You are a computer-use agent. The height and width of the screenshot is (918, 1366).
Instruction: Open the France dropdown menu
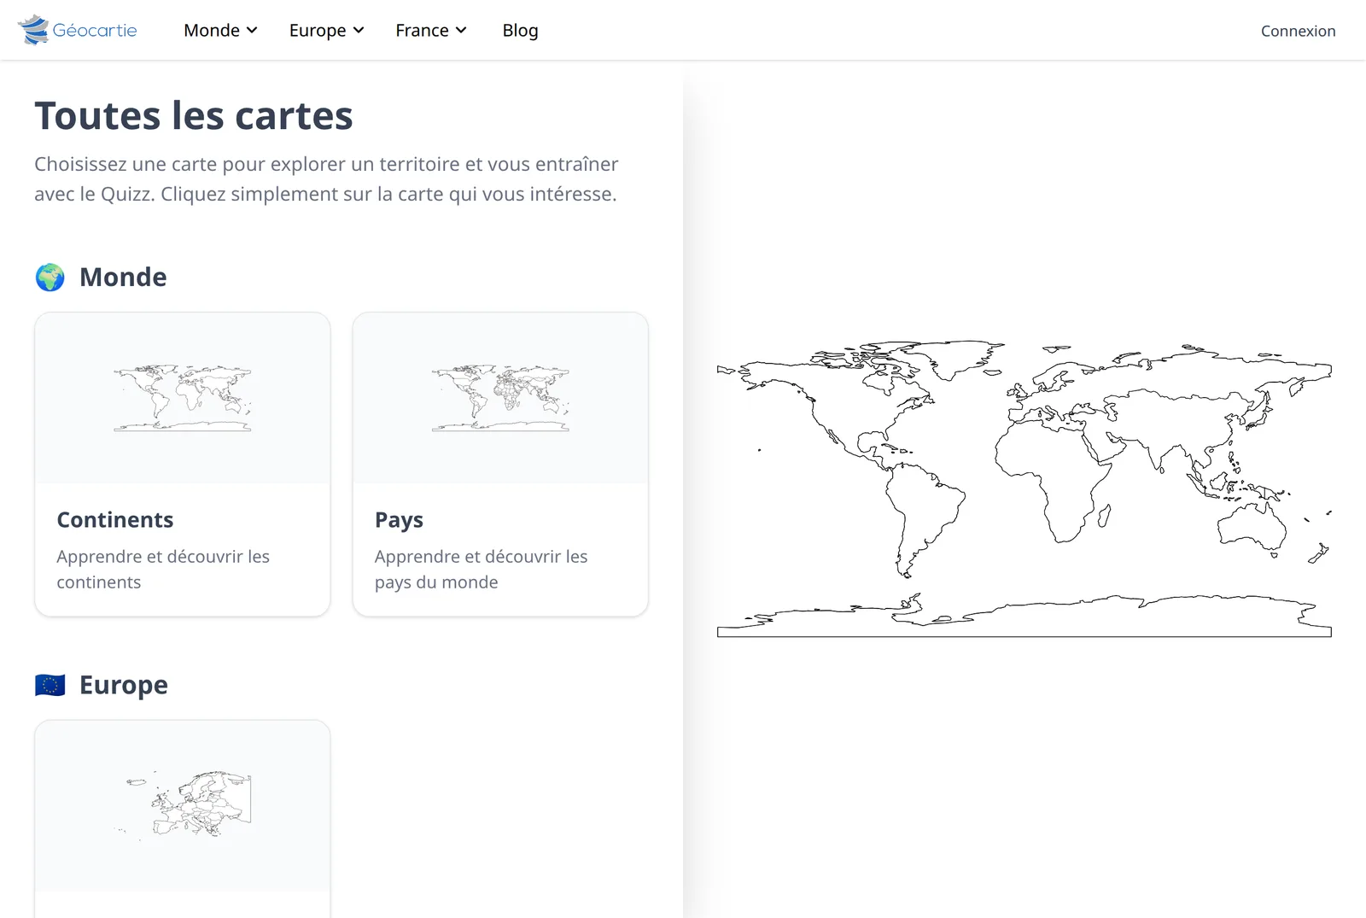(x=430, y=31)
